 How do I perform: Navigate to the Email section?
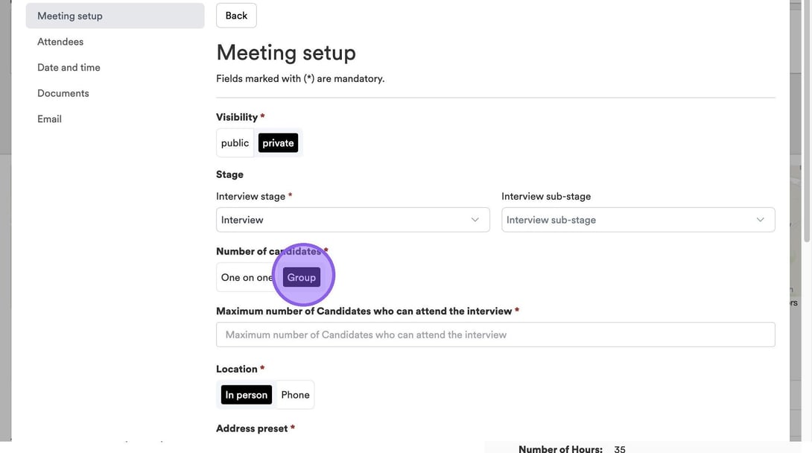point(49,118)
